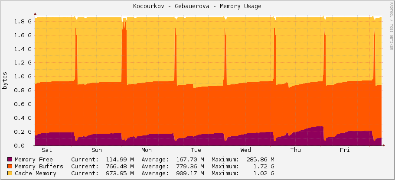Click the Cache Memory current value 973.95 M
Viewport: 395px width, 180px height.
pyautogui.click(x=120, y=174)
